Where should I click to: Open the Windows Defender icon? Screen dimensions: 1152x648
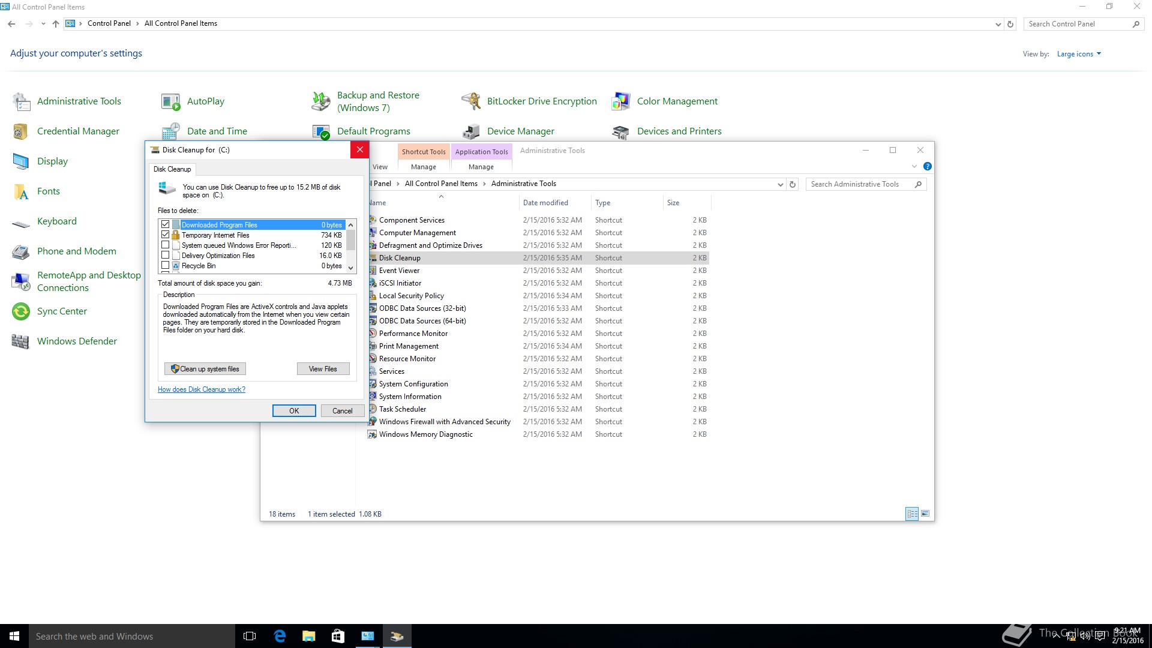click(x=22, y=341)
